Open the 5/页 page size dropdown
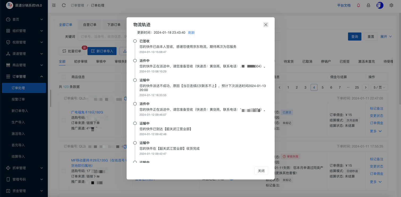The width and height of the screenshot is (401, 197). (379, 87)
